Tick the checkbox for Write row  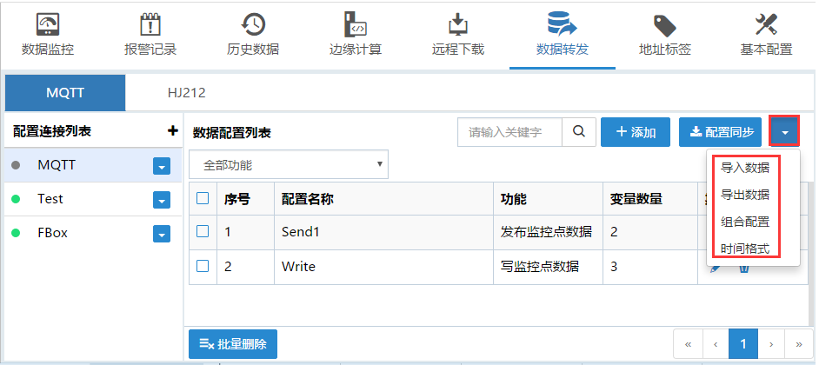pos(203,266)
